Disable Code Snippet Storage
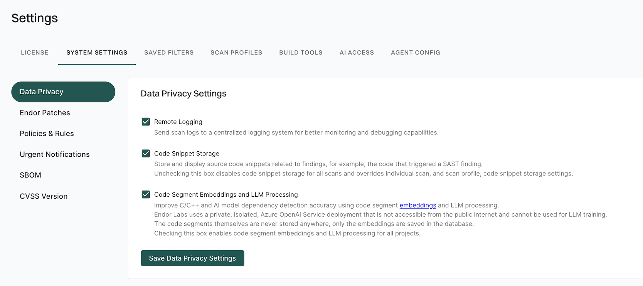This screenshot has width=643, height=286. pos(146,153)
